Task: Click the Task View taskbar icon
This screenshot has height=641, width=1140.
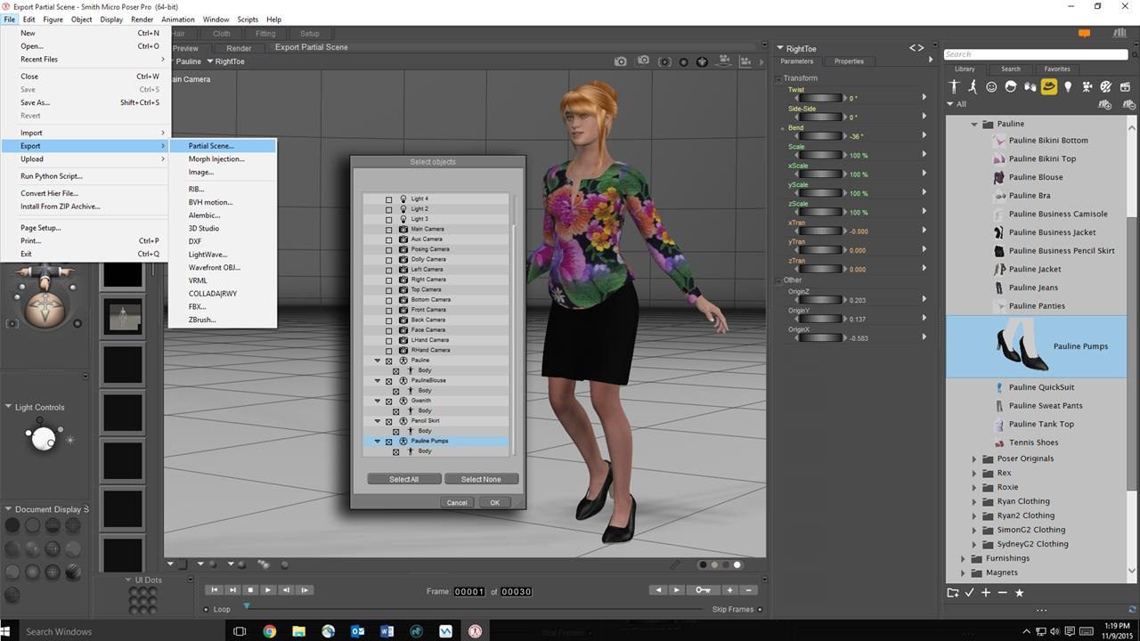Action: 240,631
